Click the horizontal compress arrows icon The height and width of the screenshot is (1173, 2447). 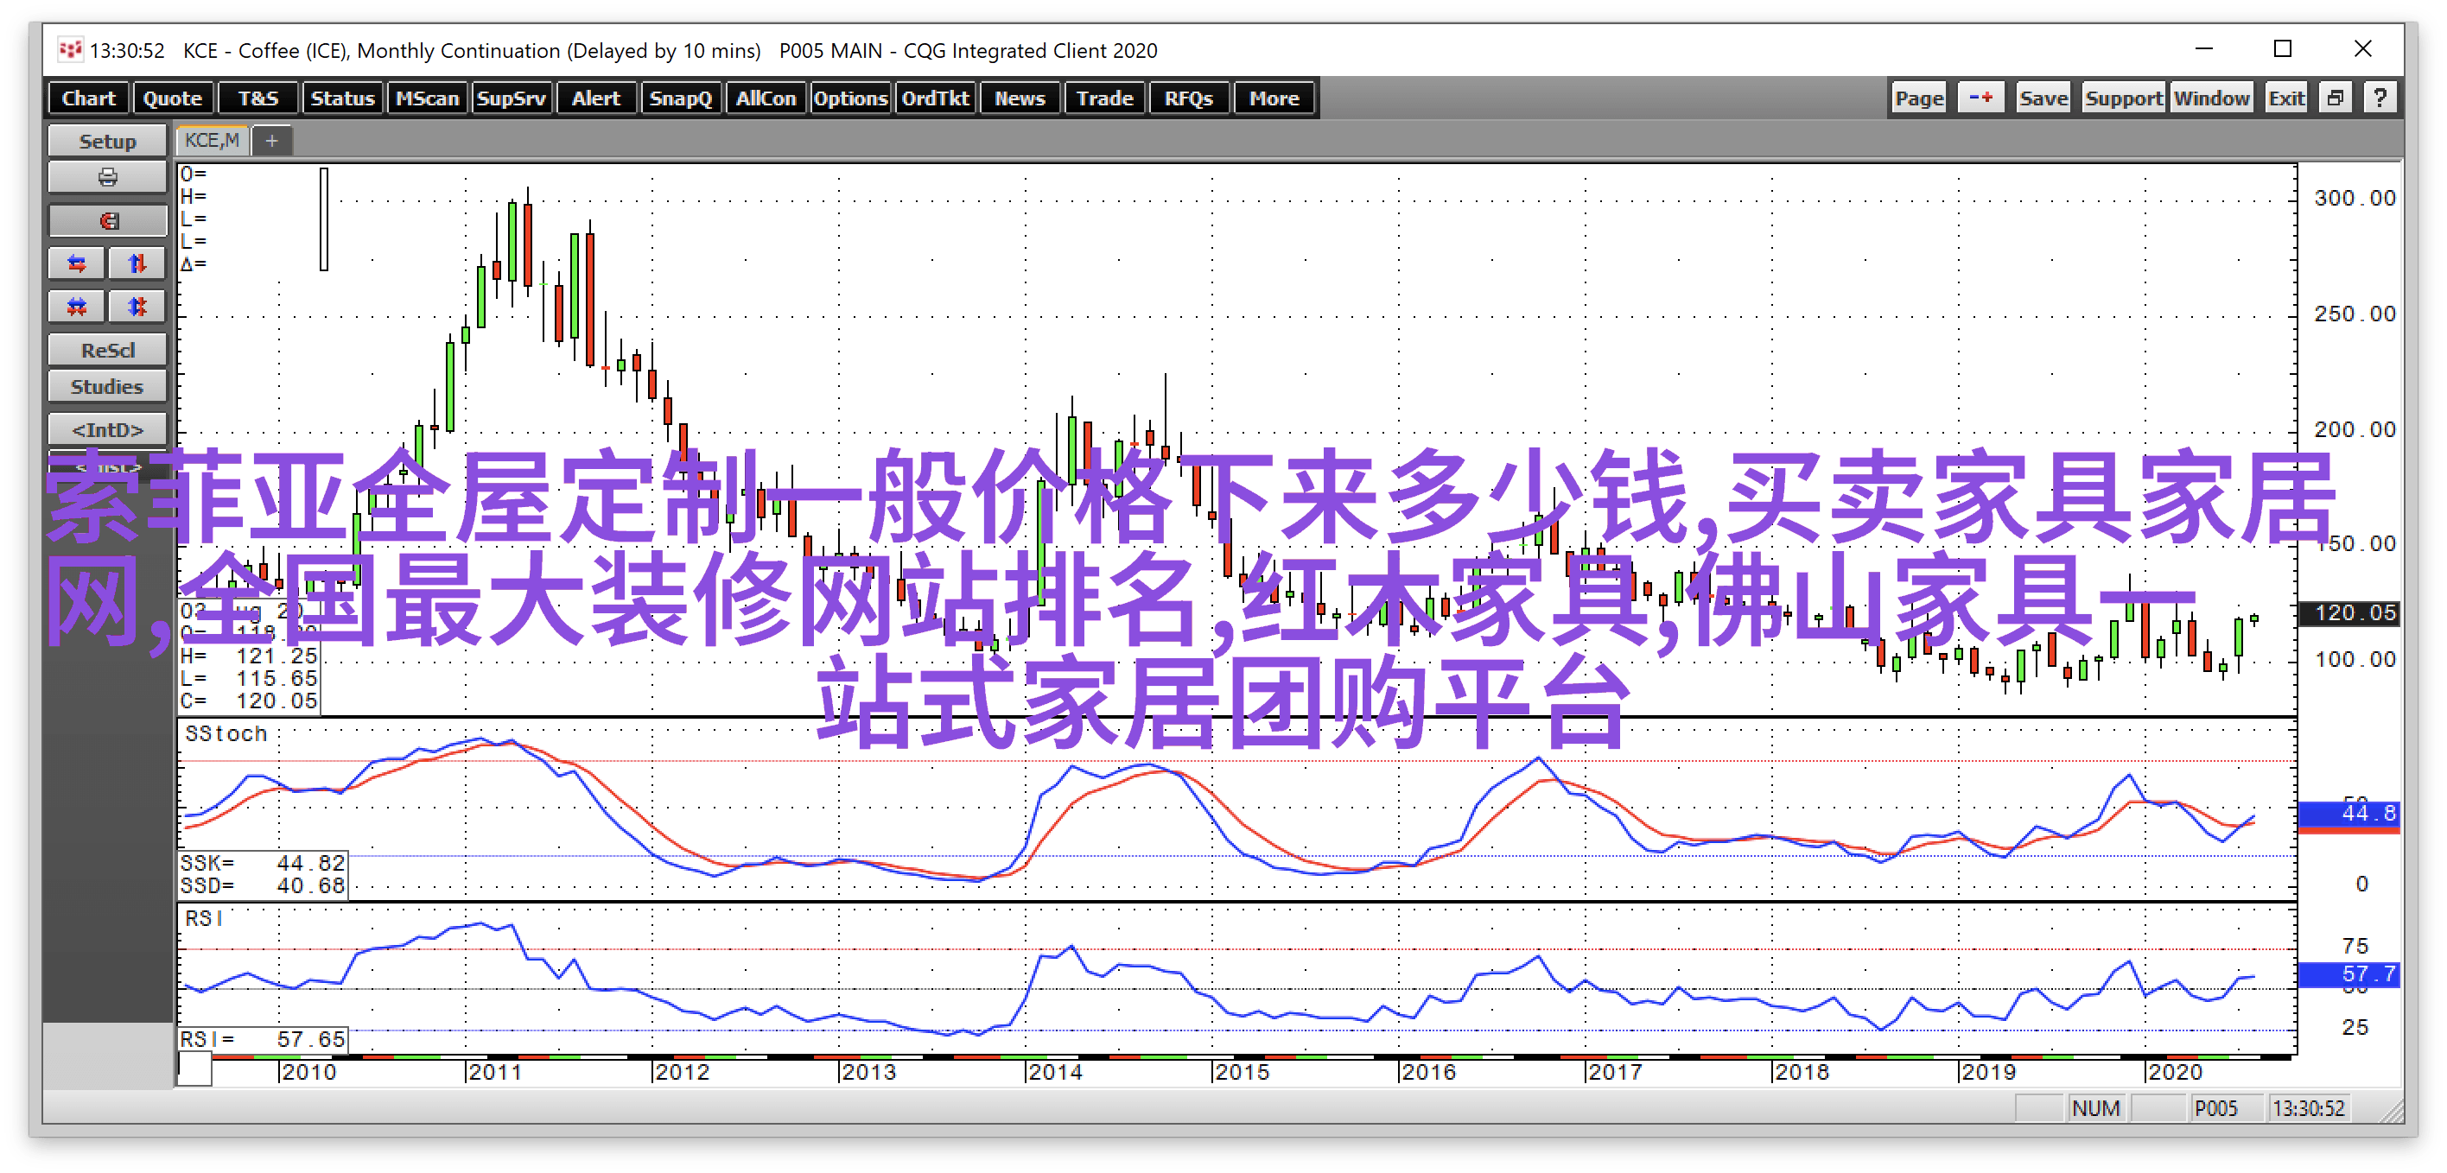coord(77,307)
